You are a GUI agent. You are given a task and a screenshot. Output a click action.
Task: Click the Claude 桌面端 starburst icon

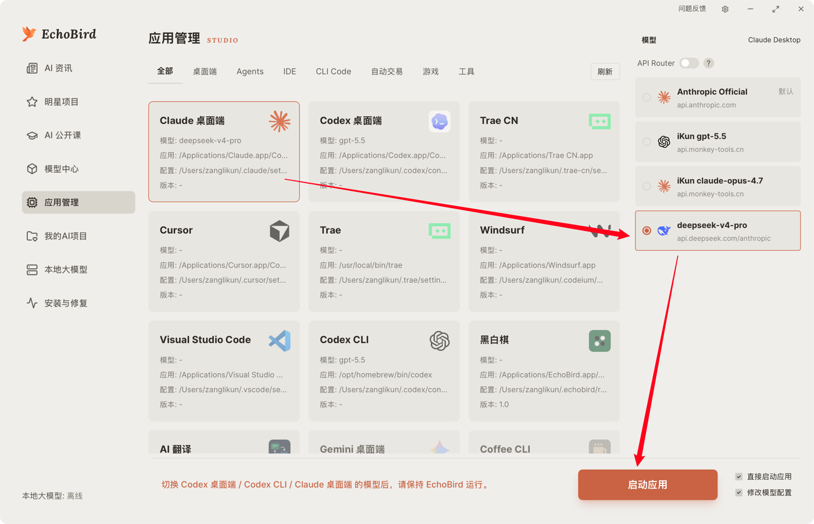pos(280,121)
